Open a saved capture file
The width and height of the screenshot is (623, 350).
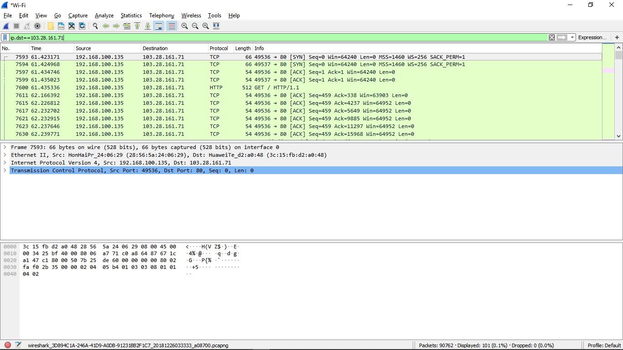(50, 26)
